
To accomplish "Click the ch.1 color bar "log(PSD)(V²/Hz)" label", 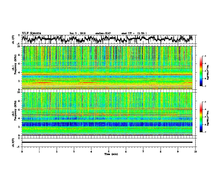I will (x=208, y=72).
